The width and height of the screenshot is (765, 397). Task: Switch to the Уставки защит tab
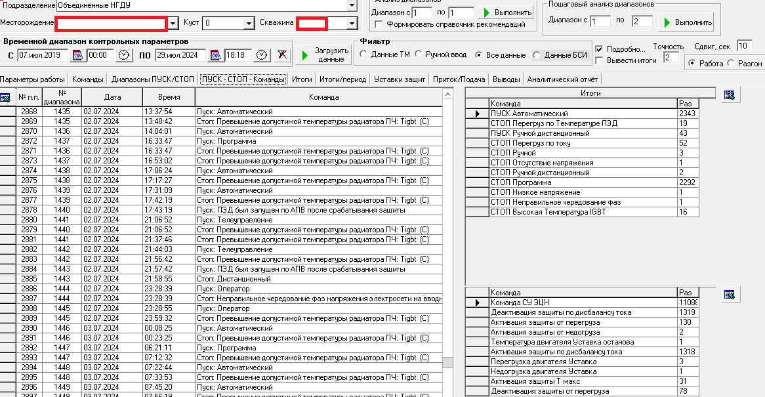[x=400, y=79]
